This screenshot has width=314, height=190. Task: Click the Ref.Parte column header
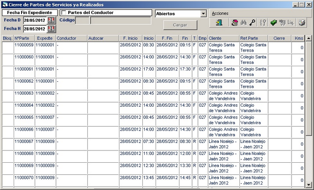pos(254,38)
